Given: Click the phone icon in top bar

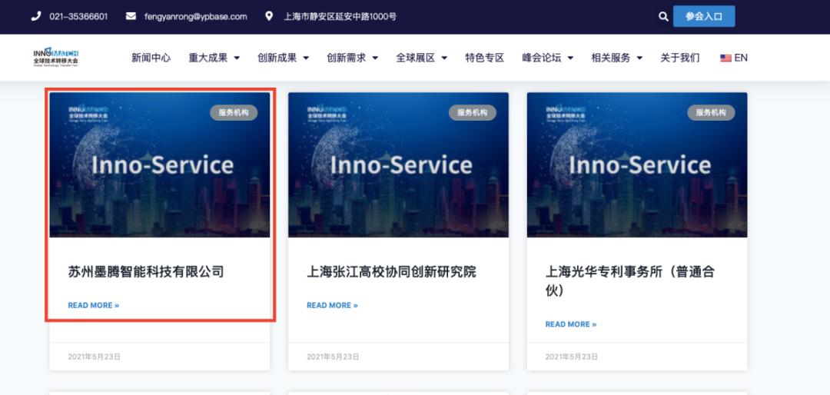Looking at the screenshot, I should coord(36,16).
